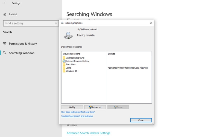Click the drive-with-magnifier indexing icon
This screenshot has height=137, width=205.
coord(68,35)
